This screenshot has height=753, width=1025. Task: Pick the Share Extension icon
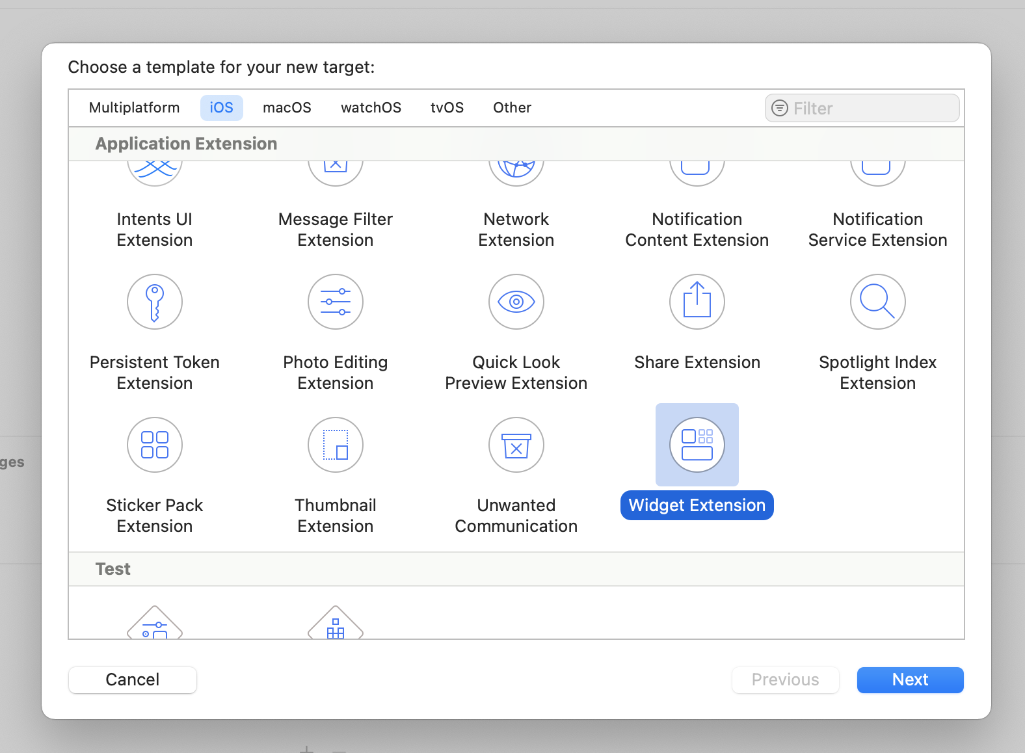tap(697, 302)
